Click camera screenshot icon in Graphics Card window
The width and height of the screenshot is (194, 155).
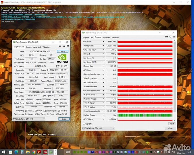click(x=60, y=46)
